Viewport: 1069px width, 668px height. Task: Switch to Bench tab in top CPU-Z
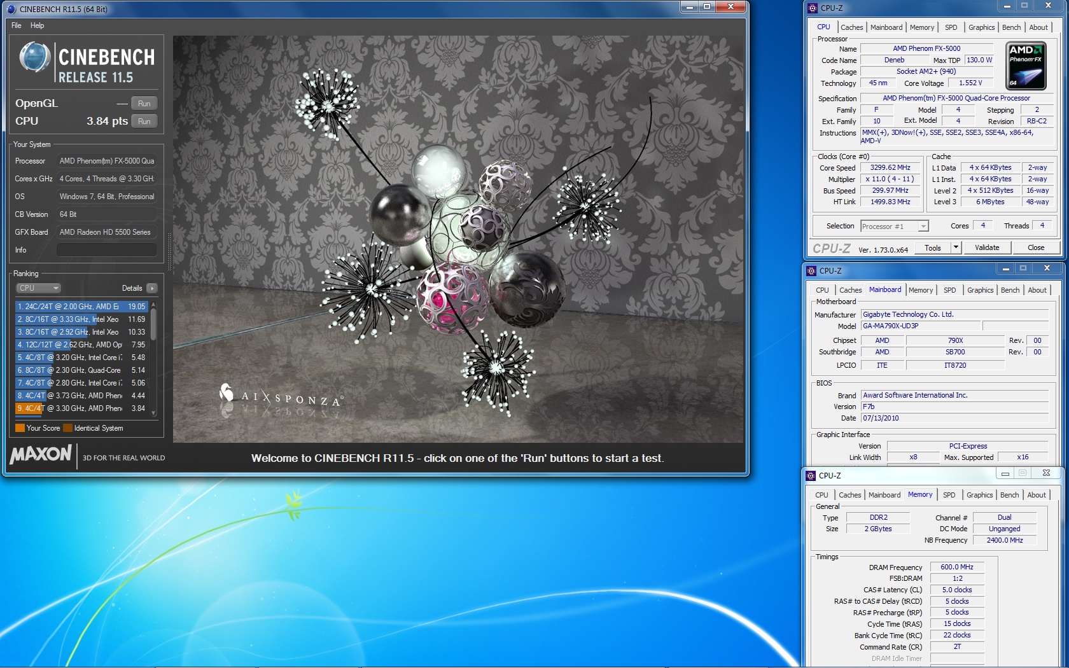1012,27
